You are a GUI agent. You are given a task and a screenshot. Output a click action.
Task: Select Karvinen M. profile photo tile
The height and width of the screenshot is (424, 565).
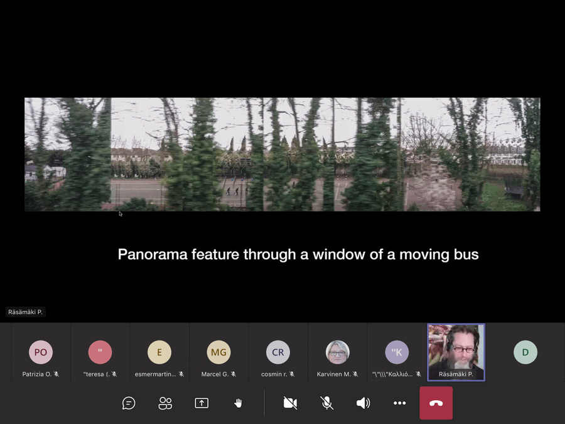tap(338, 352)
